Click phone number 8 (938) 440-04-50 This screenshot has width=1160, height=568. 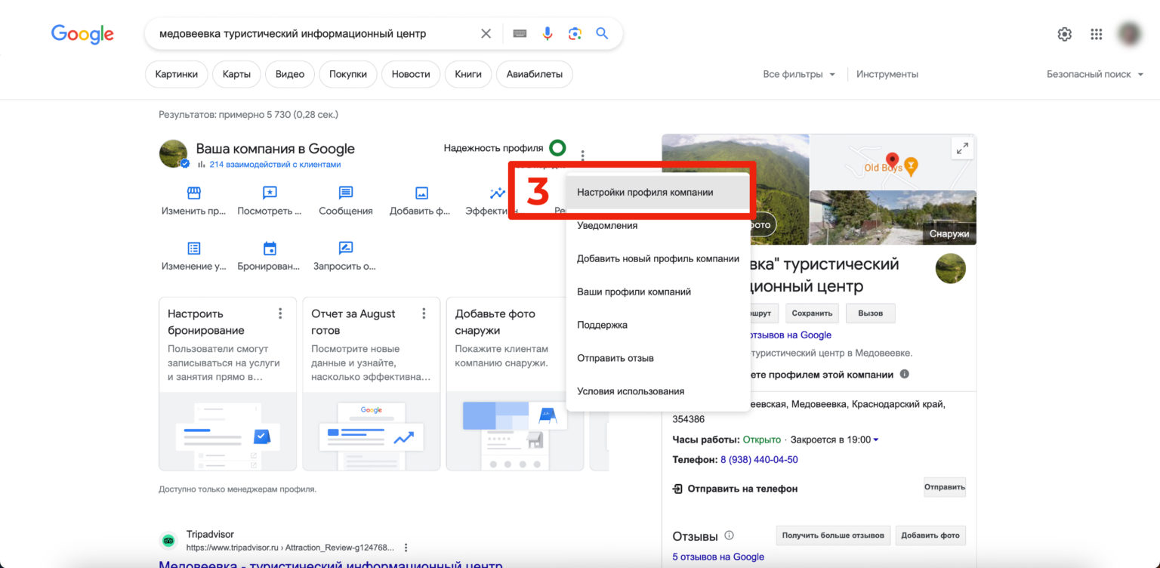coord(759,459)
